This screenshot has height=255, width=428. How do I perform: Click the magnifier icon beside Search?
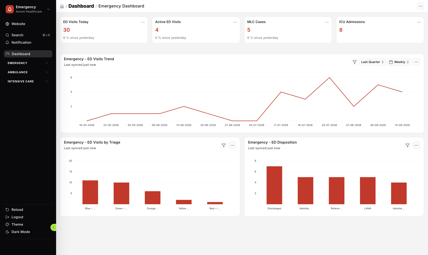(7, 35)
